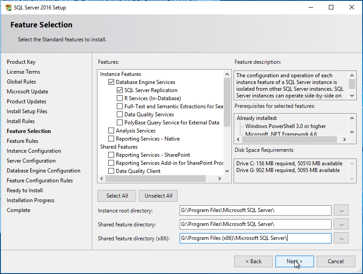
Task: Click Install Rules step in sidebar
Action: coord(21,121)
